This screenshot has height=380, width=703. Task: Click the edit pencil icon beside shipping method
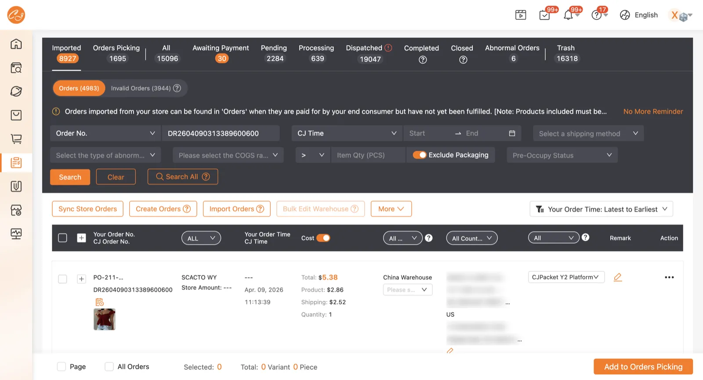618,277
